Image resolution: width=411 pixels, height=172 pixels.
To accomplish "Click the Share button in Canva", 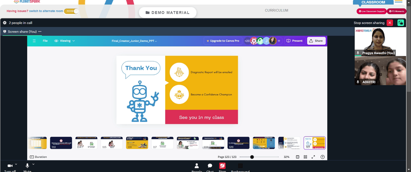I will point(316,41).
